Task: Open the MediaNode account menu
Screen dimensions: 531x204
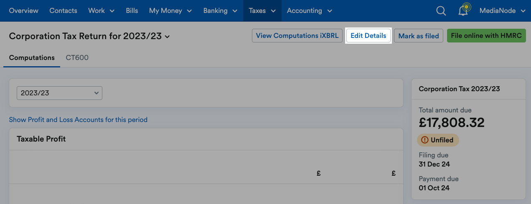Action: pyautogui.click(x=502, y=11)
